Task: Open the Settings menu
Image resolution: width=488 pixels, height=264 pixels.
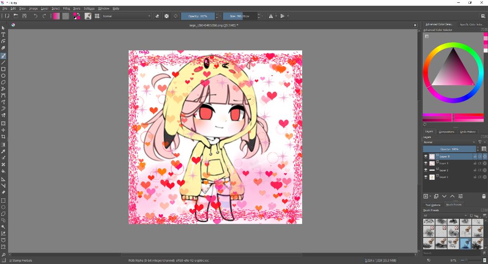Action: coord(89,9)
